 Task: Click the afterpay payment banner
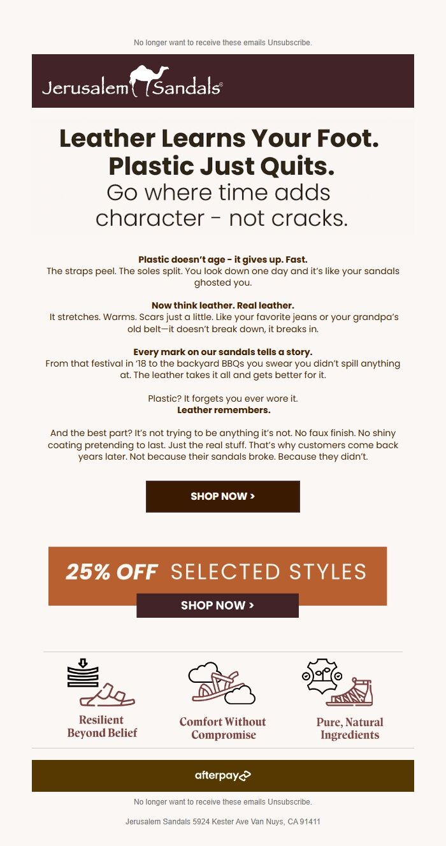click(223, 776)
